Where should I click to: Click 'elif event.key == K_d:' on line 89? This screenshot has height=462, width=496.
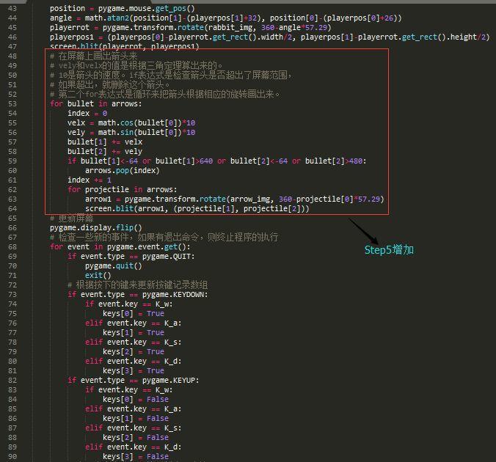[x=134, y=447]
